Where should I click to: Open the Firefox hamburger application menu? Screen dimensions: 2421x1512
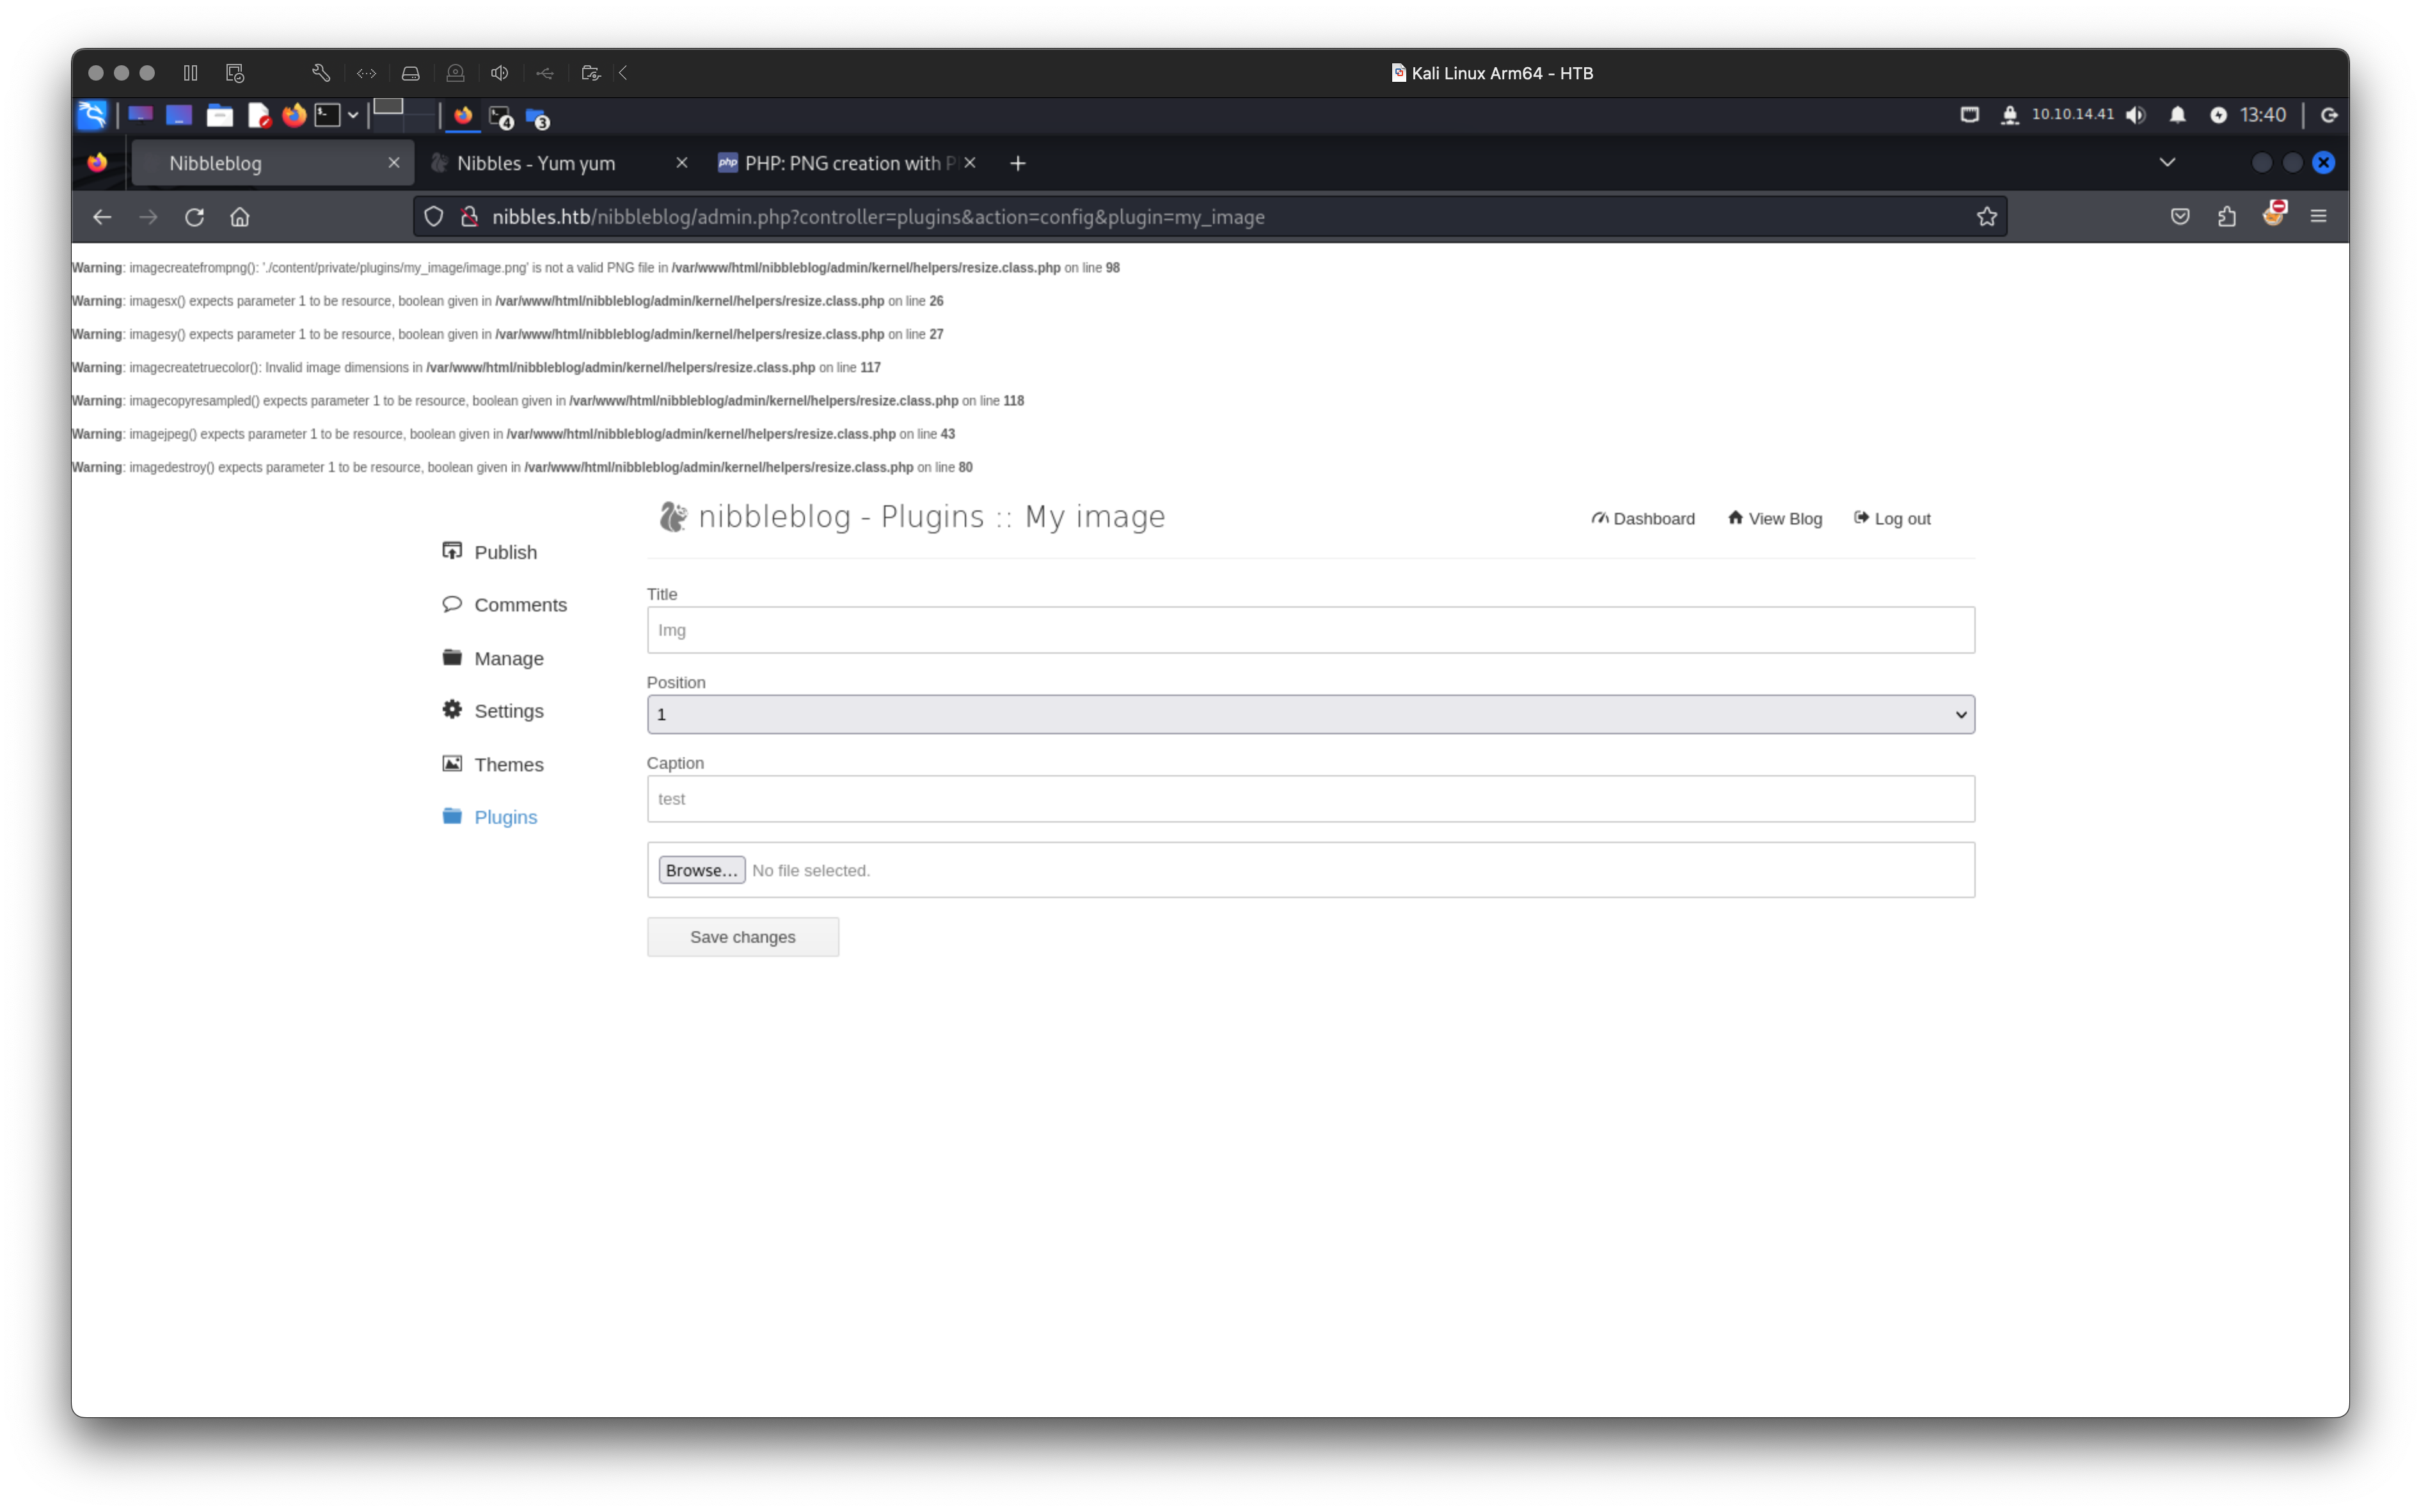tap(2318, 217)
